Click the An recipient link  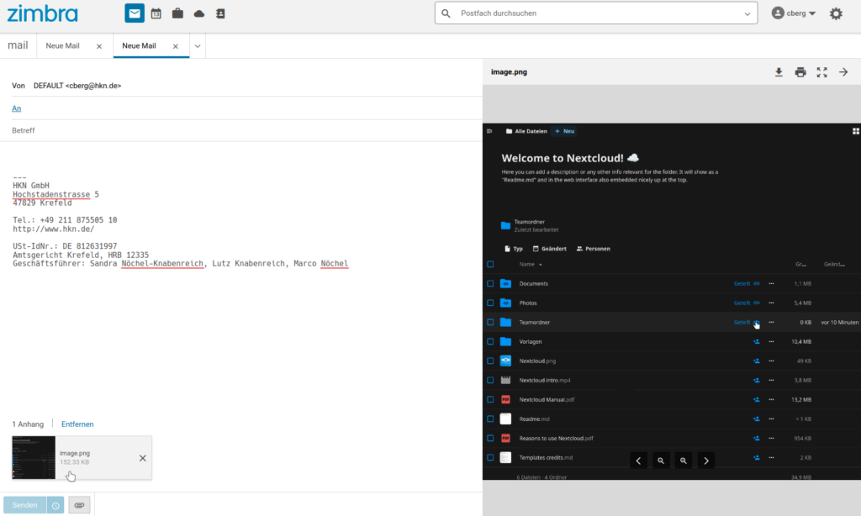[x=16, y=108]
